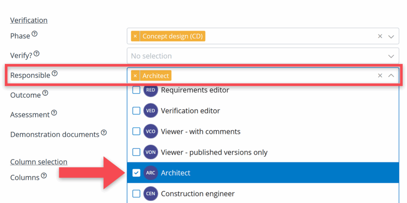407x203 pixels.
Task: Clear all selections in Phase field
Action: point(380,36)
